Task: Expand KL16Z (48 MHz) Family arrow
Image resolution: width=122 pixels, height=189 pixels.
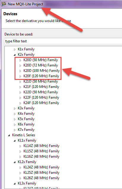Action: click(20, 157)
